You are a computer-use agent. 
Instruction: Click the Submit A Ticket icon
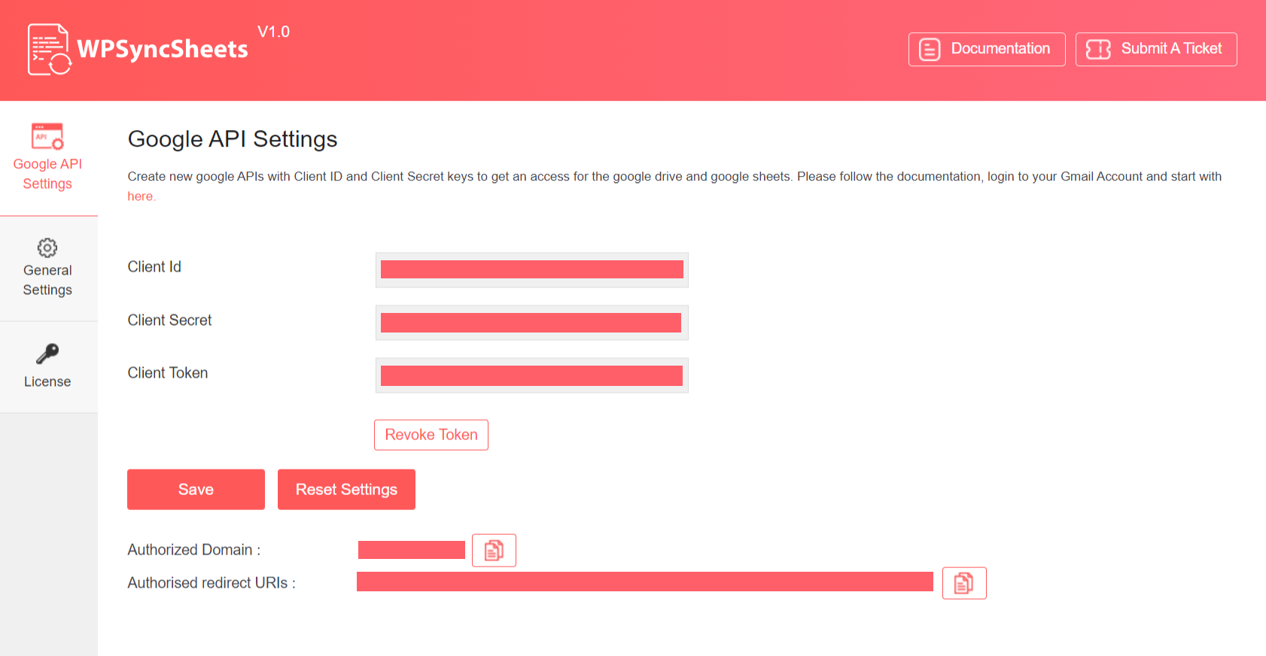(x=1098, y=50)
